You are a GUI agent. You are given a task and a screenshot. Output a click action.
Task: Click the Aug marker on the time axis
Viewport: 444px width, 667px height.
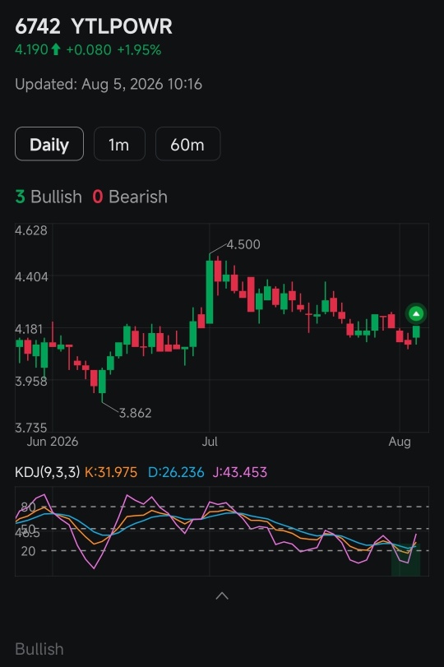(x=400, y=442)
